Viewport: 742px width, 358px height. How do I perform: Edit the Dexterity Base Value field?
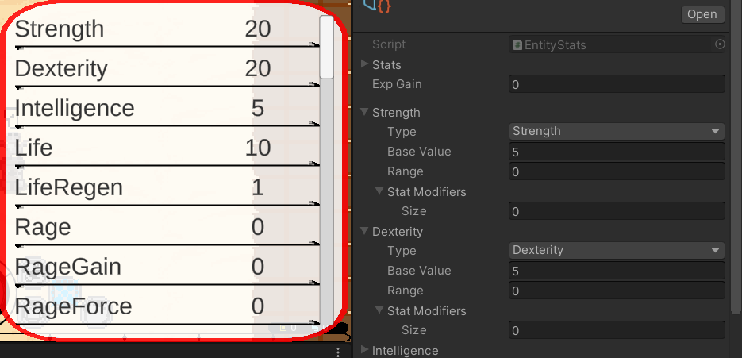tap(617, 271)
